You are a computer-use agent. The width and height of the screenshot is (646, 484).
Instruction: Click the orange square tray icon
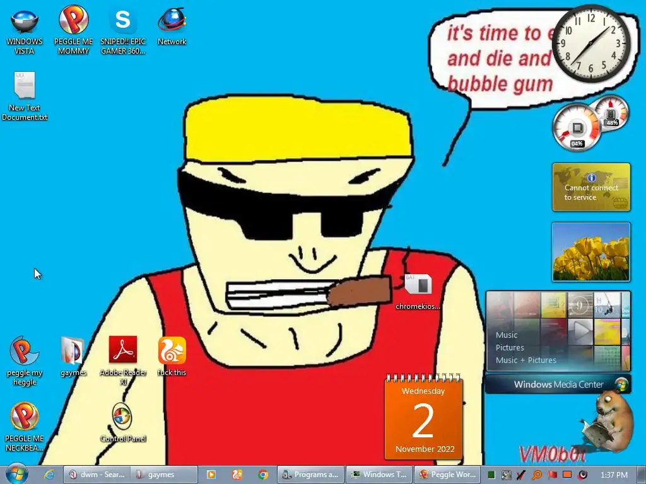pyautogui.click(x=567, y=475)
